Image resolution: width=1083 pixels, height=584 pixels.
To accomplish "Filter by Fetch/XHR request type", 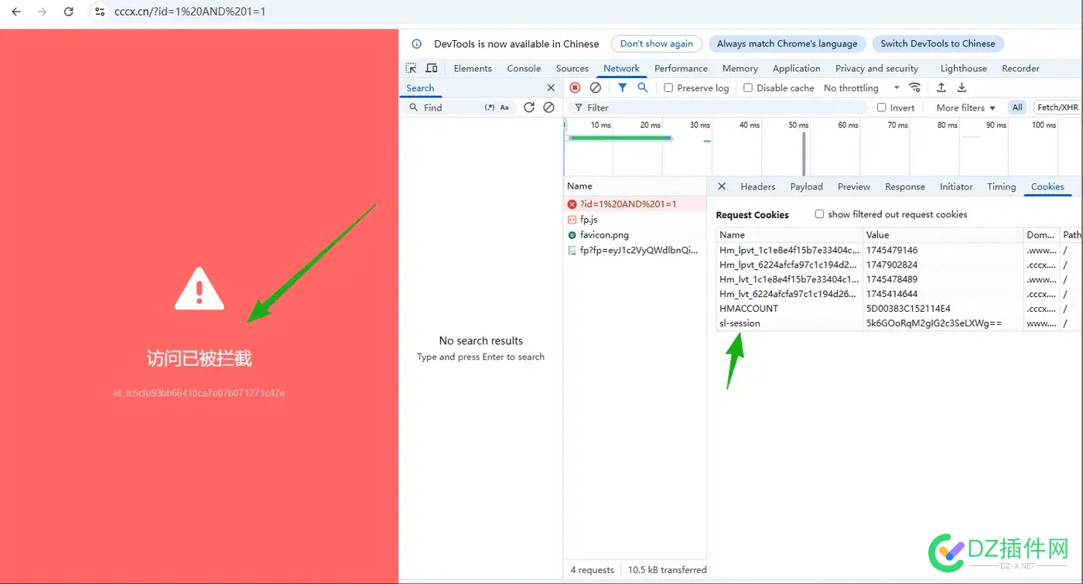I will 1057,108.
